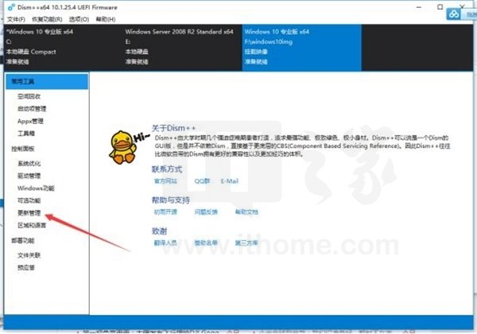
Task: Open the 选项(O) menu
Action: point(79,19)
